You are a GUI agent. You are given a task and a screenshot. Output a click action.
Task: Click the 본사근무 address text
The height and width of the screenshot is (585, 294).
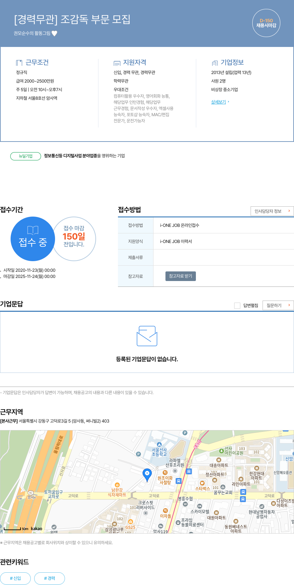coord(55,421)
